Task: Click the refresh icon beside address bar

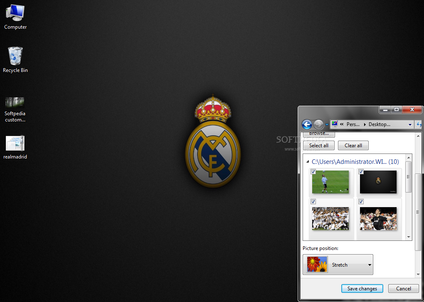Action: pyautogui.click(x=419, y=124)
